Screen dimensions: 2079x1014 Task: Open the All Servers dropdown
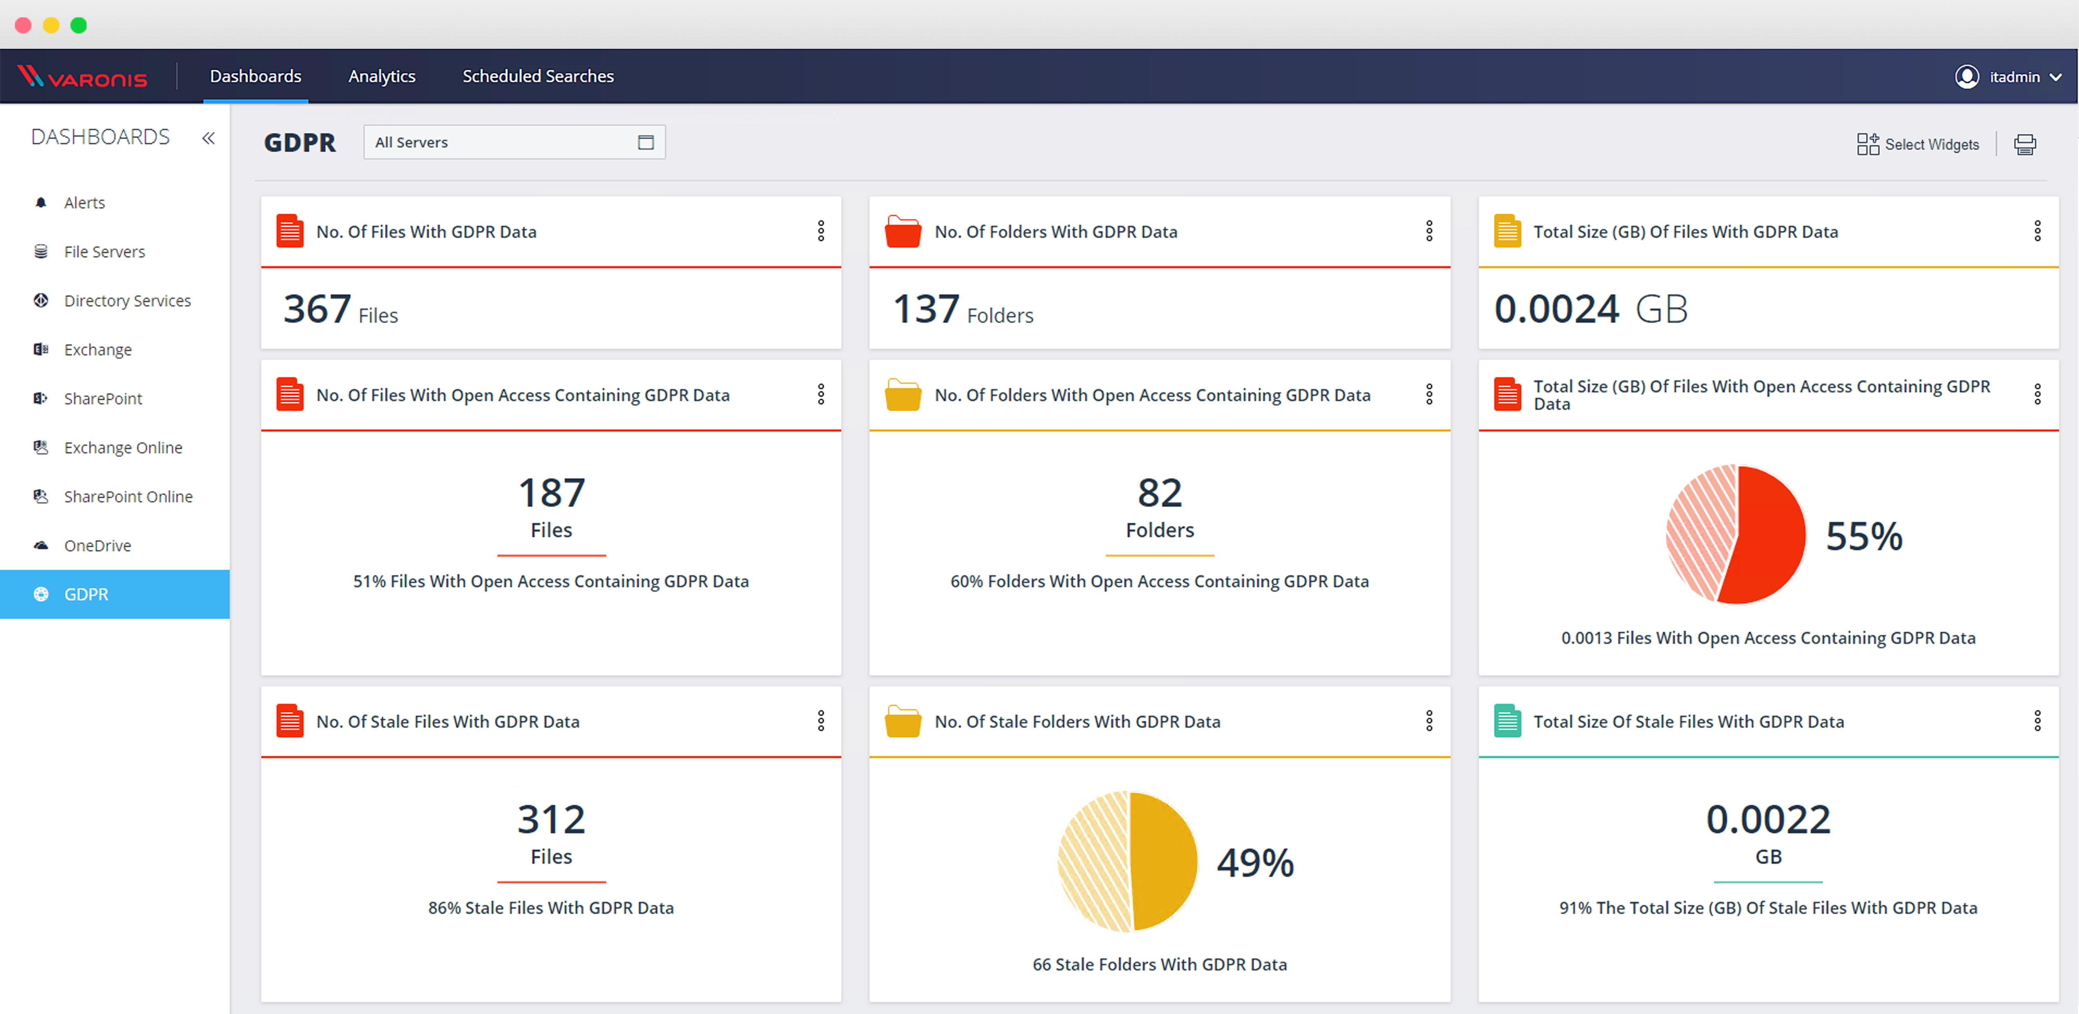click(514, 142)
